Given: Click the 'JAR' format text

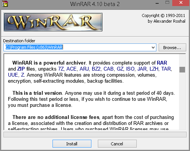Looking at the screenshot, I should coord(142,69).
